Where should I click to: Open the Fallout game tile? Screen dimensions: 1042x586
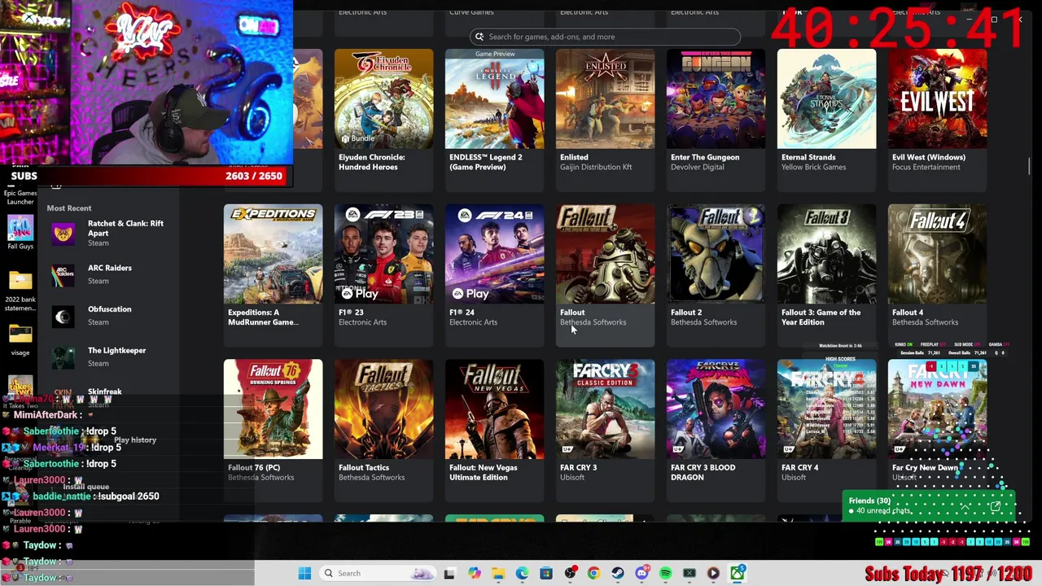605,275
